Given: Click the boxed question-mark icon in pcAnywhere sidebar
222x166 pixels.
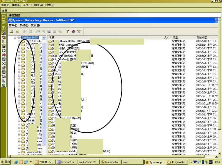Looking at the screenshot, I should click(x=4, y=28).
